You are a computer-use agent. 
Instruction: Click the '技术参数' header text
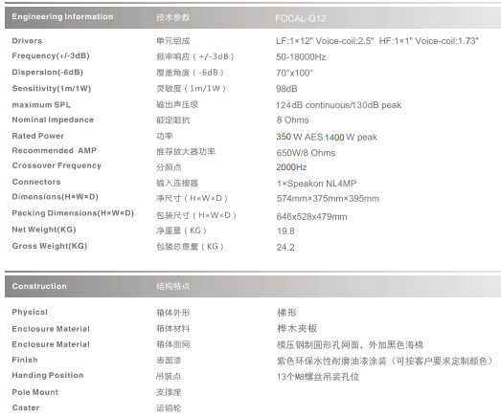(x=172, y=17)
